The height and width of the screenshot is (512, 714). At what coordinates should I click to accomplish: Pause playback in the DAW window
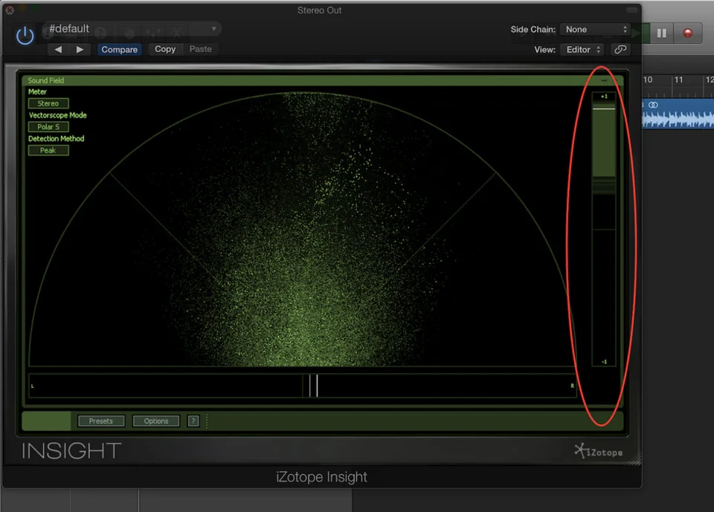[x=662, y=33]
